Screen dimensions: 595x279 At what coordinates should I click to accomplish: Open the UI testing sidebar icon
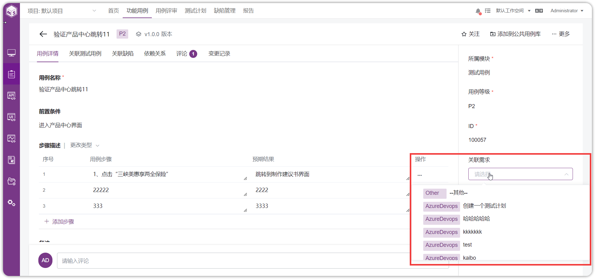click(x=12, y=117)
